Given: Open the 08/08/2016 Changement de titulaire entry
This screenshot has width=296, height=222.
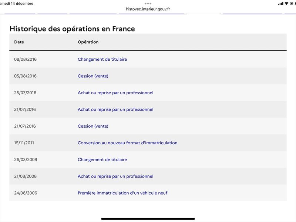Looking at the screenshot, I should click(x=102, y=59).
